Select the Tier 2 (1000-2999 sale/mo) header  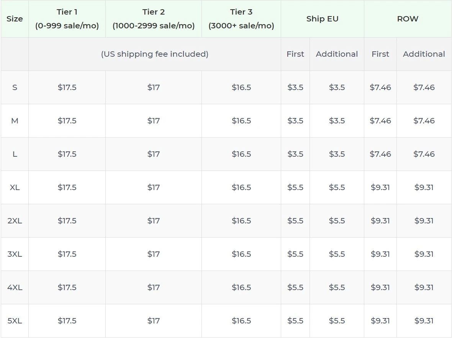(x=153, y=19)
